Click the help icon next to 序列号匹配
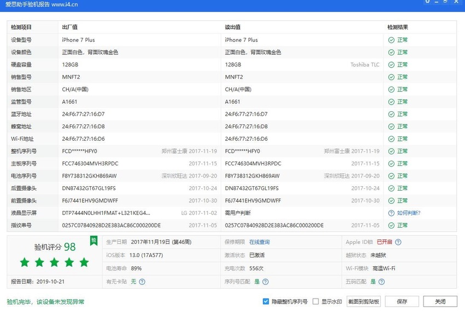The image size is (465, 315). (265, 282)
